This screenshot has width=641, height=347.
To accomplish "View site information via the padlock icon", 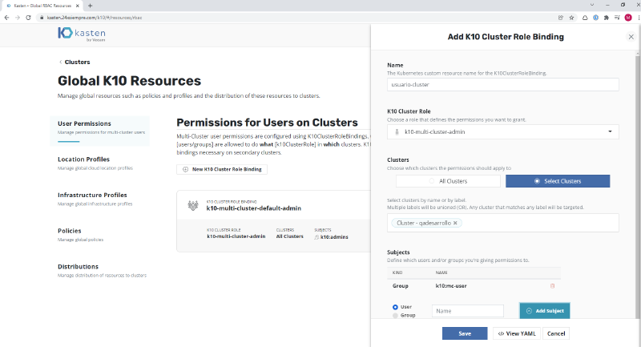I will click(42, 18).
